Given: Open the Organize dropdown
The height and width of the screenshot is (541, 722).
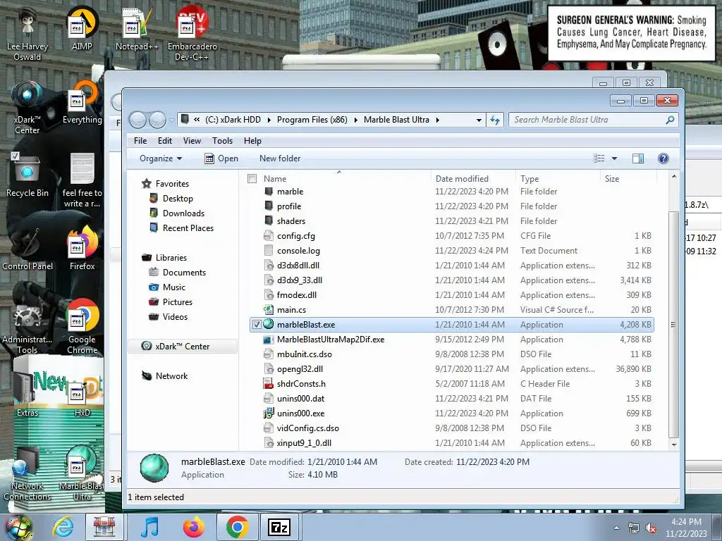Looking at the screenshot, I should tap(161, 158).
